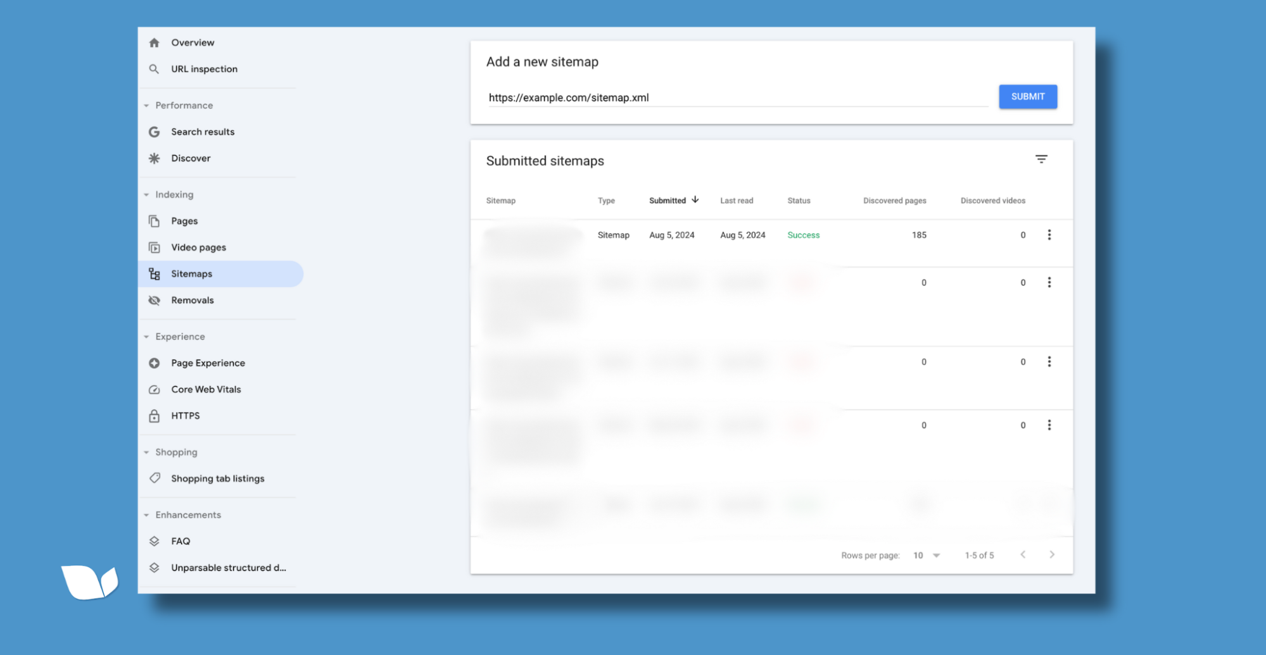1266x655 pixels.
Task: Select Sitemaps in the sidebar
Action: pyautogui.click(x=220, y=274)
